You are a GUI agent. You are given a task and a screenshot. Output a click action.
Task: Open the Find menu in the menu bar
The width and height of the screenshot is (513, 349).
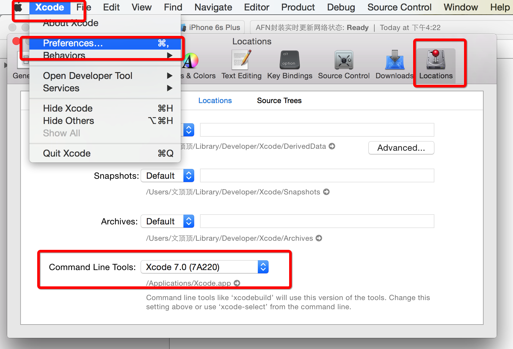click(173, 7)
